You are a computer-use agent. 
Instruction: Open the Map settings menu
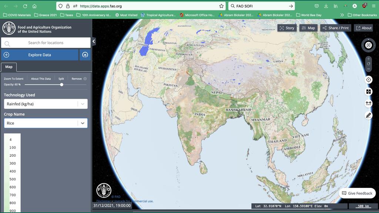coord(308,28)
